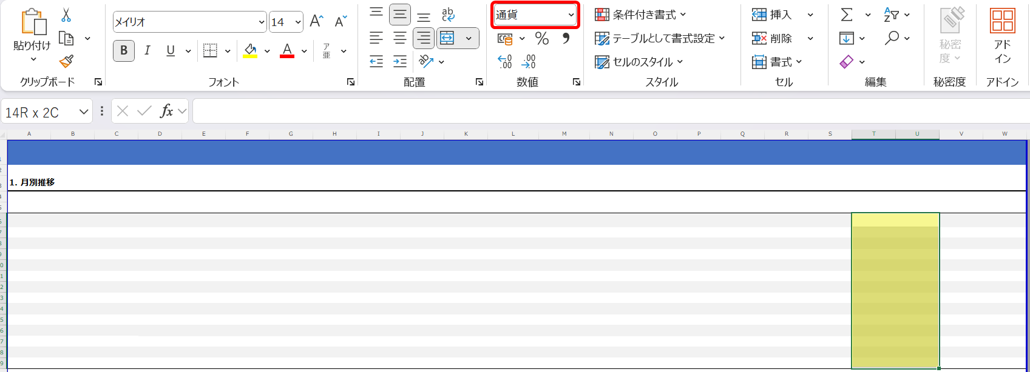Click the Percent Style icon
1030x372 pixels.
541,39
